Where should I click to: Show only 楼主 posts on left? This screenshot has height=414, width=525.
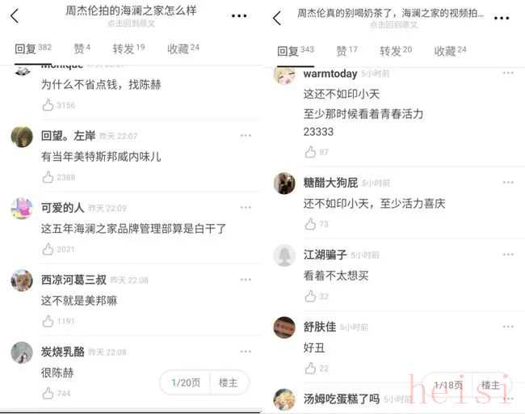(x=229, y=382)
